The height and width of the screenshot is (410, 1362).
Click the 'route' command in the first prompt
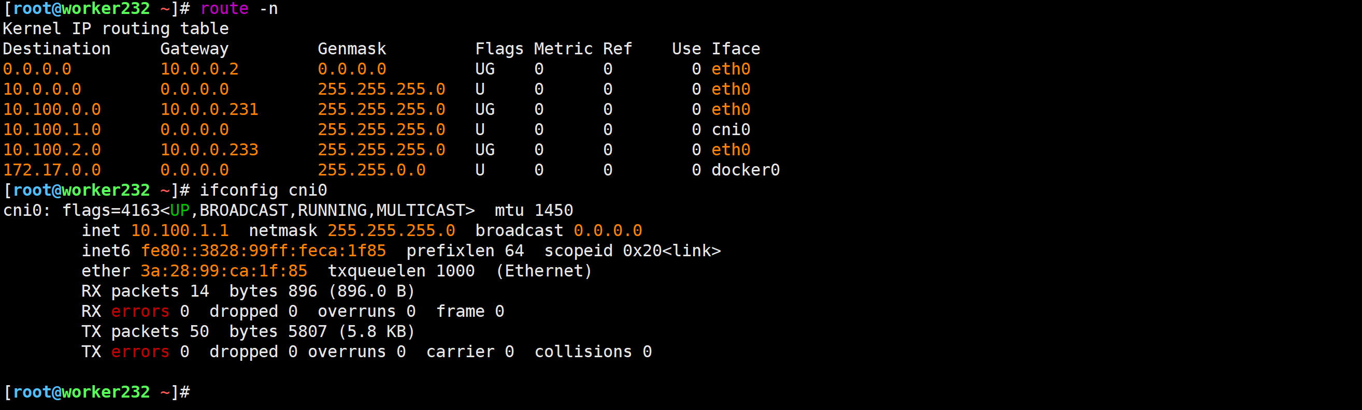click(x=224, y=8)
